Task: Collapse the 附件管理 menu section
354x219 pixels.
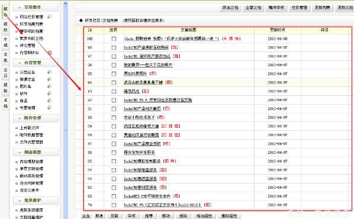Action: click(36, 118)
